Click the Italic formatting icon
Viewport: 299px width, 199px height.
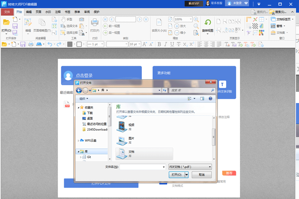(x=166, y=44)
